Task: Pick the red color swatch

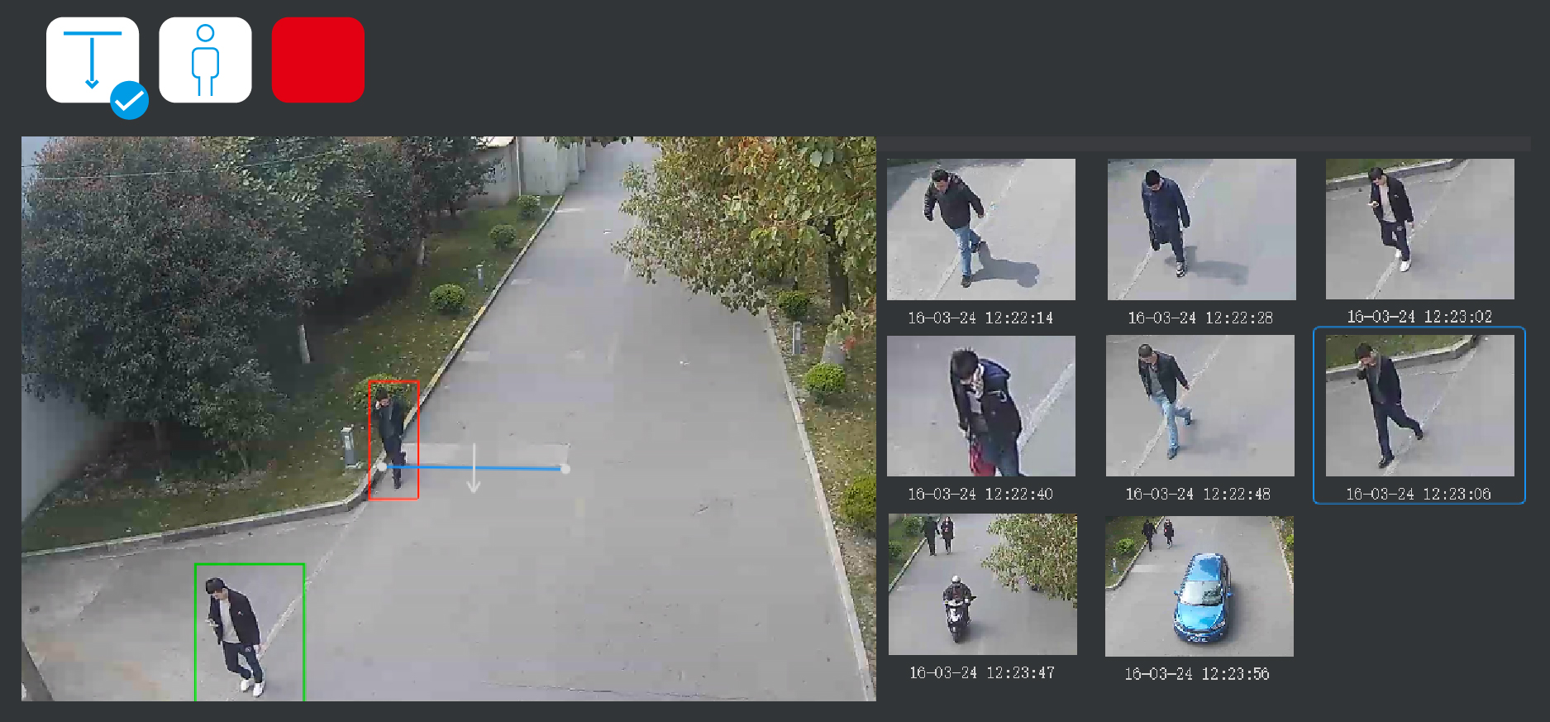Action: [x=318, y=60]
